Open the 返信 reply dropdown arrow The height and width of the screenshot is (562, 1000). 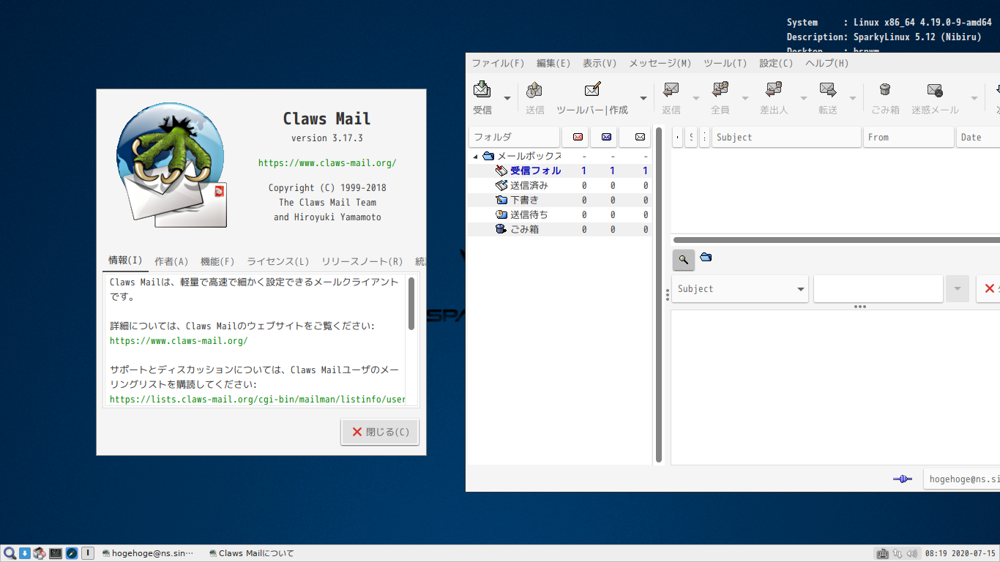[x=696, y=98]
